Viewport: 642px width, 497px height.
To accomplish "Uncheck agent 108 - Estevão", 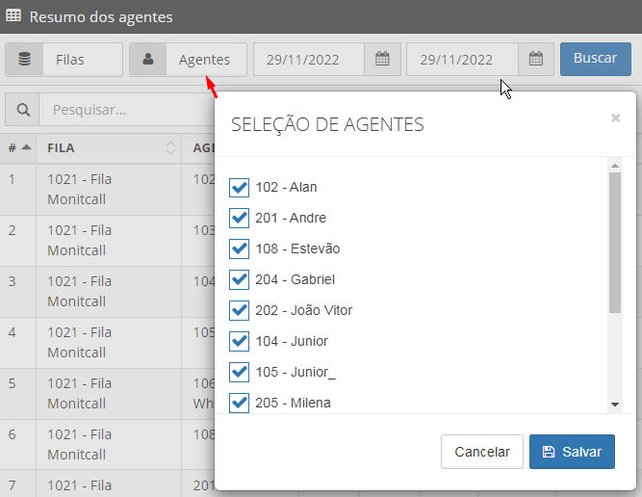I will (x=239, y=249).
